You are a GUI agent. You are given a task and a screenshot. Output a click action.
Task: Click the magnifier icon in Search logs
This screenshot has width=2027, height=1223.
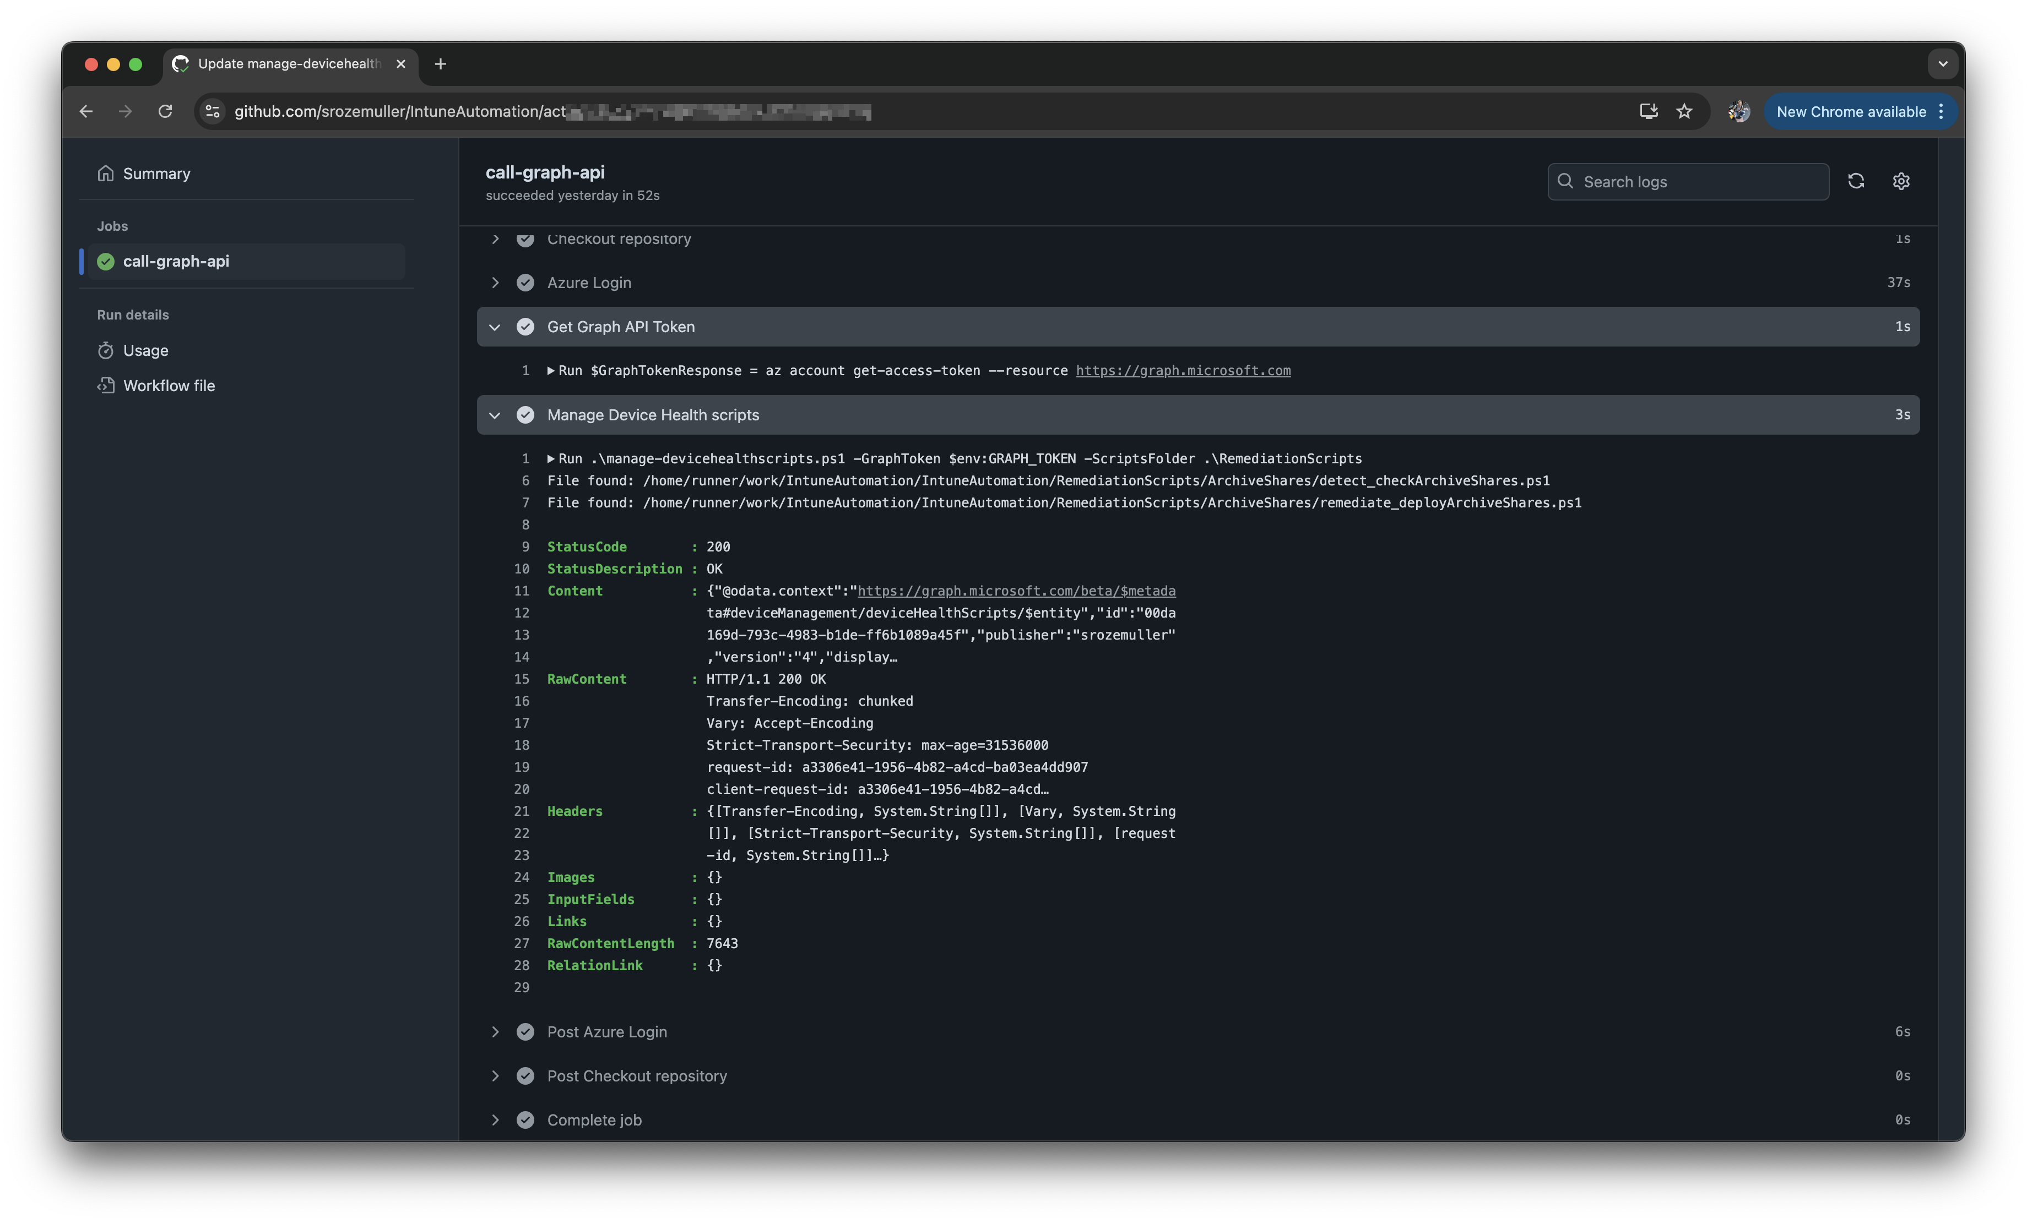click(1565, 180)
